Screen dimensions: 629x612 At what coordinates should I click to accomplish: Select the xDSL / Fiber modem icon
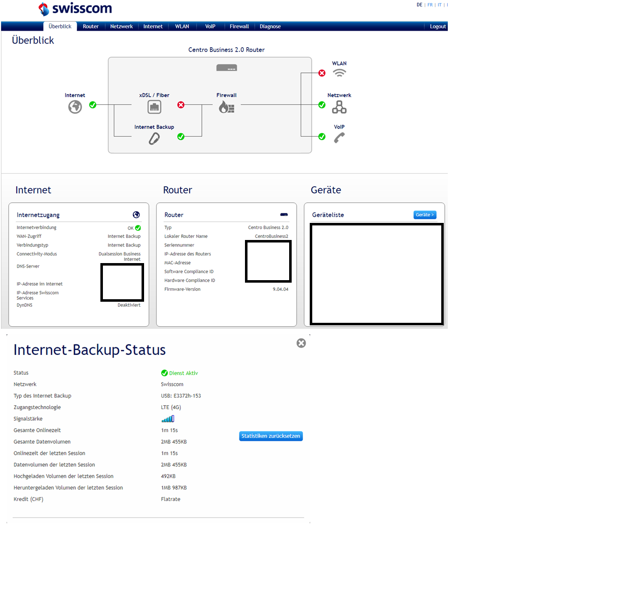154,107
